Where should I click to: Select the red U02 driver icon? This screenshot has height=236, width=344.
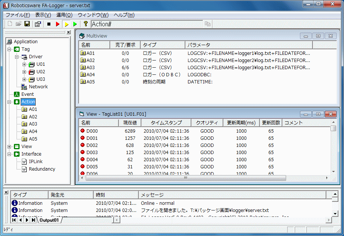pos(32,72)
